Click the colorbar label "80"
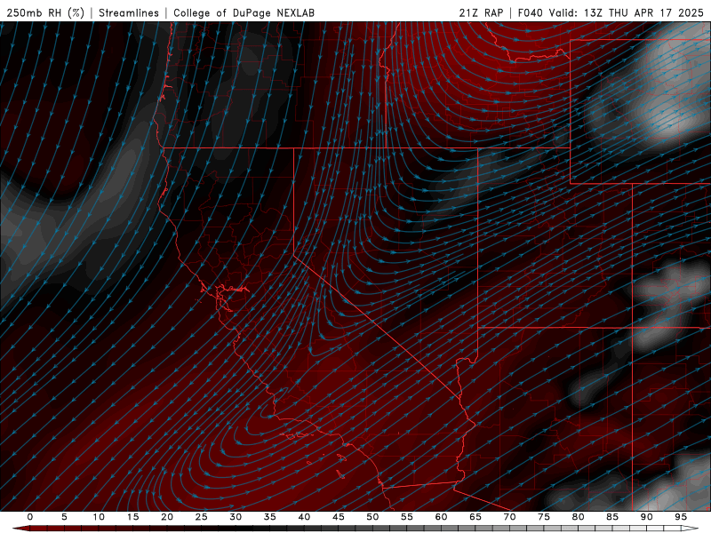The image size is (711, 533). pyautogui.click(x=578, y=517)
